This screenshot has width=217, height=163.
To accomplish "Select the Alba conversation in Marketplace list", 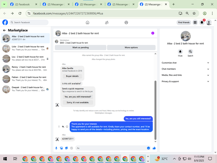I will pyautogui.click(x=26, y=38).
